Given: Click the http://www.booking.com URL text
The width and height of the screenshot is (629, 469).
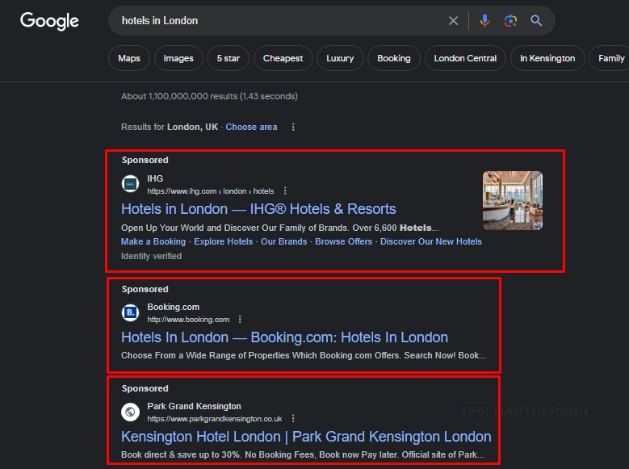Looking at the screenshot, I should click(188, 320).
